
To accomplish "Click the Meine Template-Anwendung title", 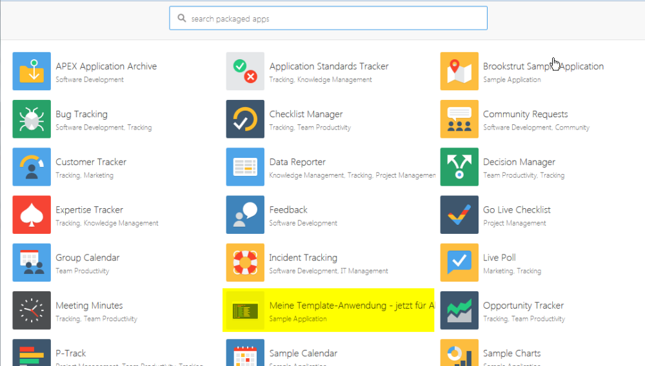I will tap(352, 305).
